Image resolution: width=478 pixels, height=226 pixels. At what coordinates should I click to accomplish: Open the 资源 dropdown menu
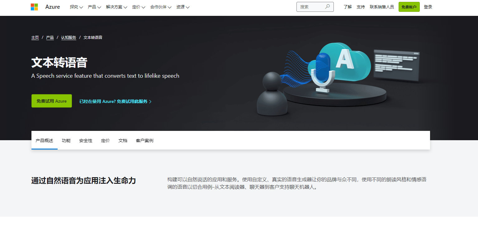(183, 7)
